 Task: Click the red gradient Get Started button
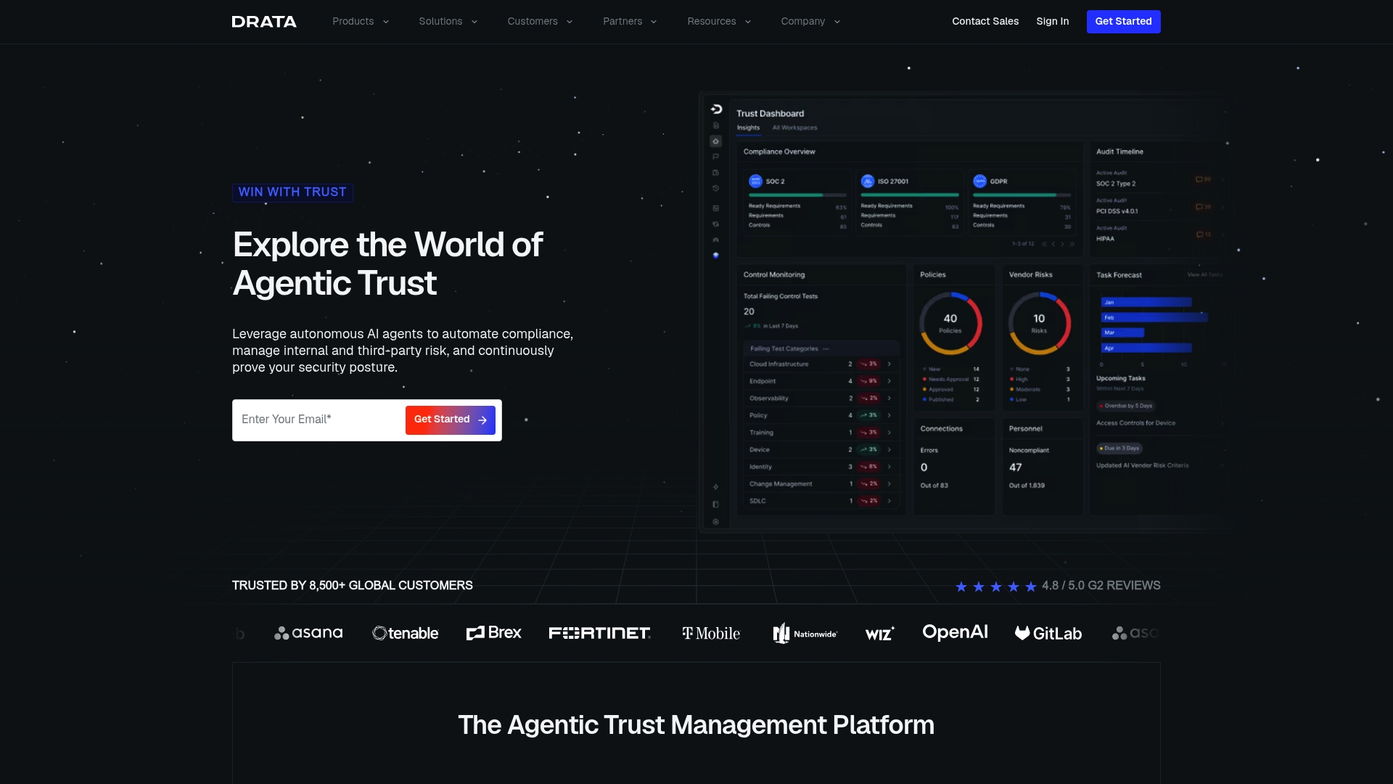click(451, 420)
